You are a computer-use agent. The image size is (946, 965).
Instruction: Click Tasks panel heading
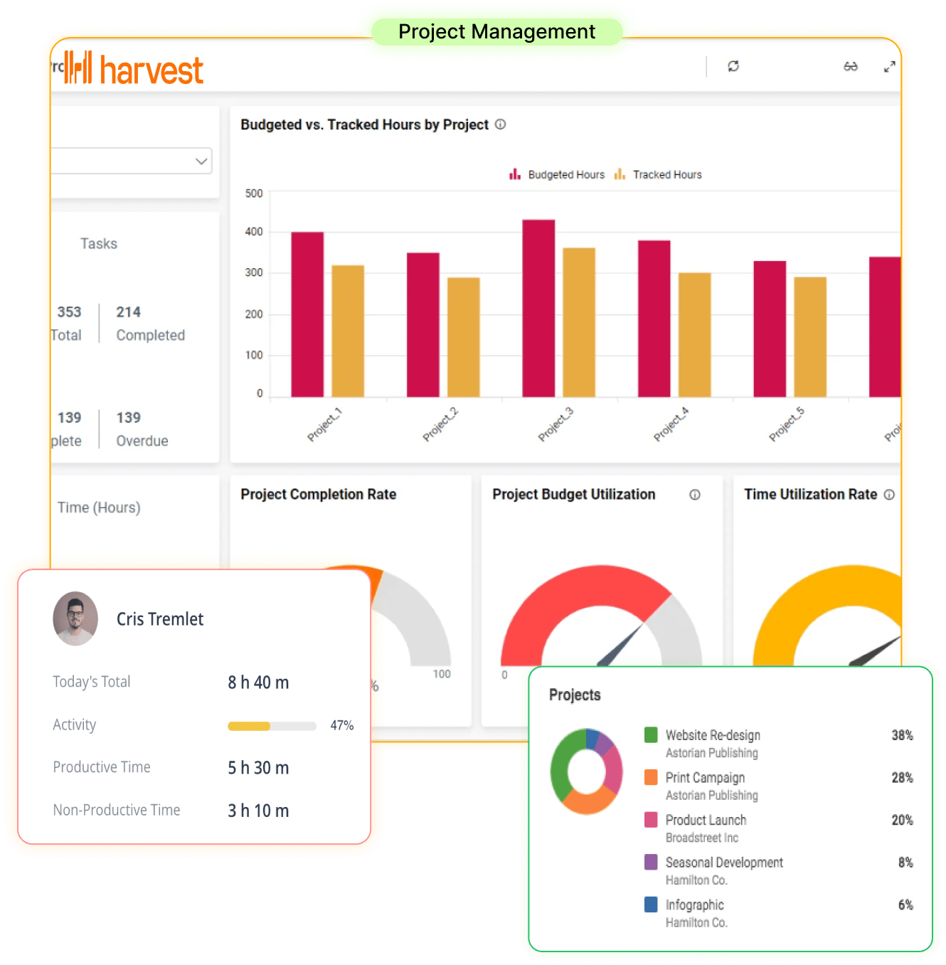(99, 243)
